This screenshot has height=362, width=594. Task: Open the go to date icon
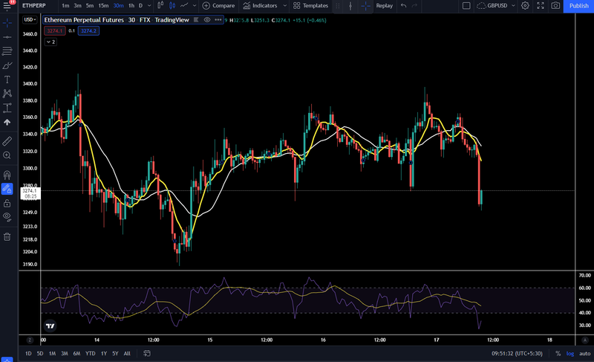[147, 353]
